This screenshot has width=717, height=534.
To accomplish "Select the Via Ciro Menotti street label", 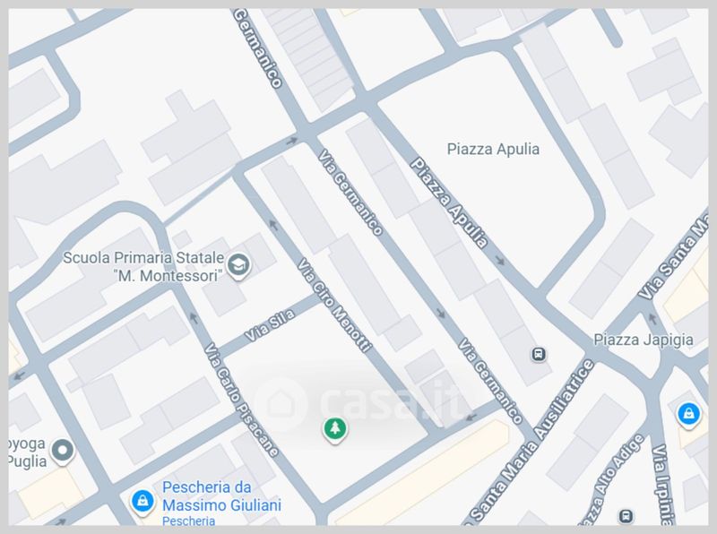I will click(334, 305).
